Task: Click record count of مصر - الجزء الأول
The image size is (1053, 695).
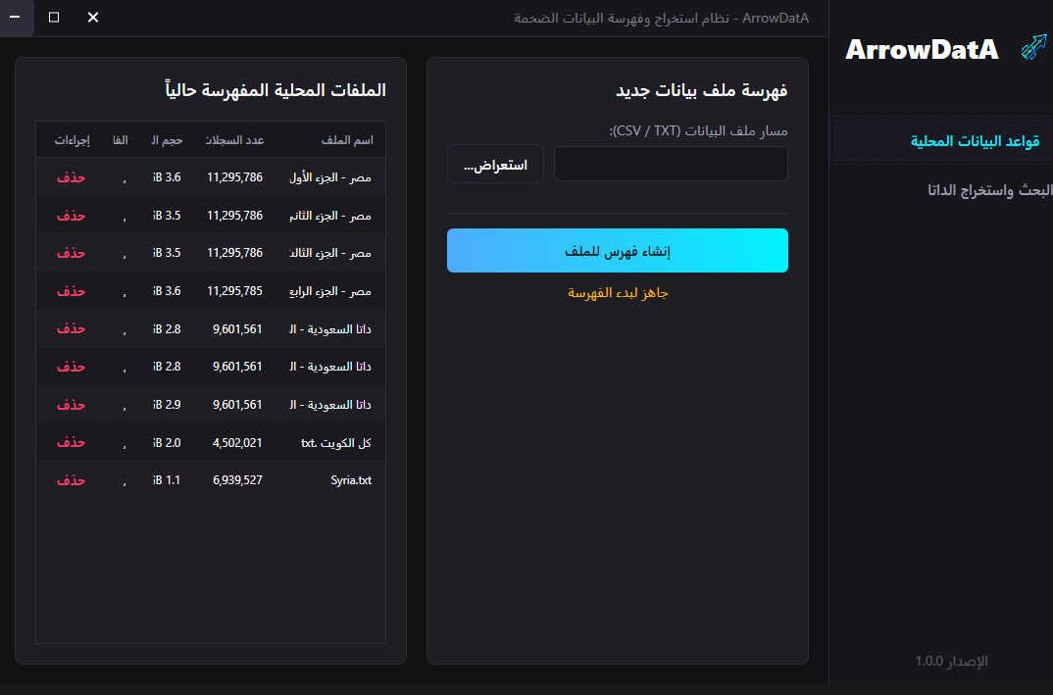Action: point(234,177)
